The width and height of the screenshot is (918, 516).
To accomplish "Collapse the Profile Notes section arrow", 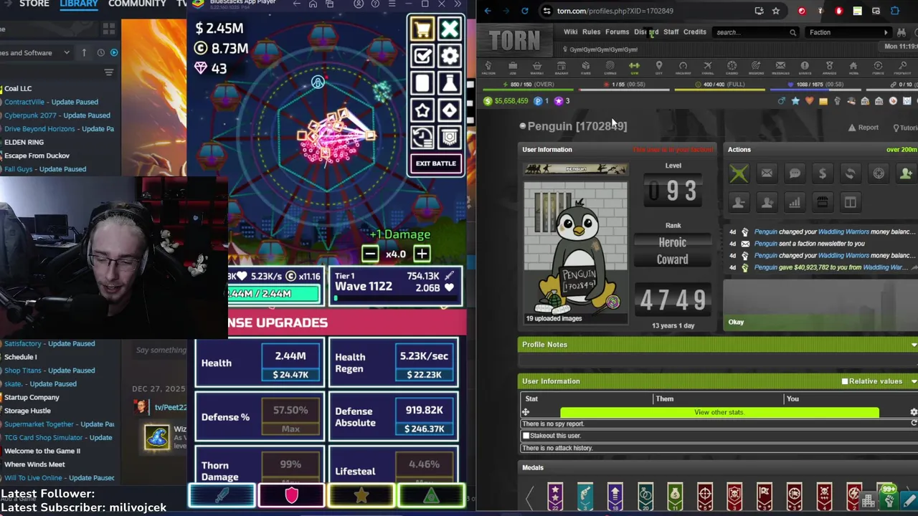I will 913,345.
